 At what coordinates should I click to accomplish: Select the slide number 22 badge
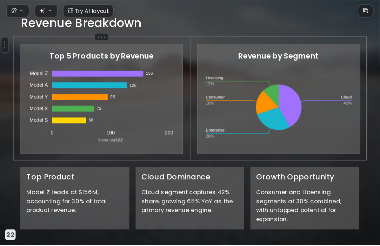coord(10,235)
